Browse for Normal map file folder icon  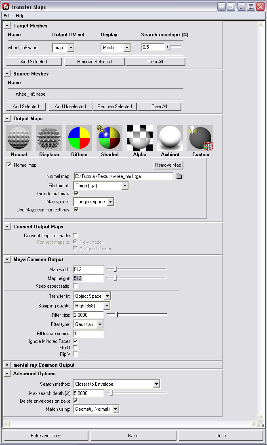(178, 176)
